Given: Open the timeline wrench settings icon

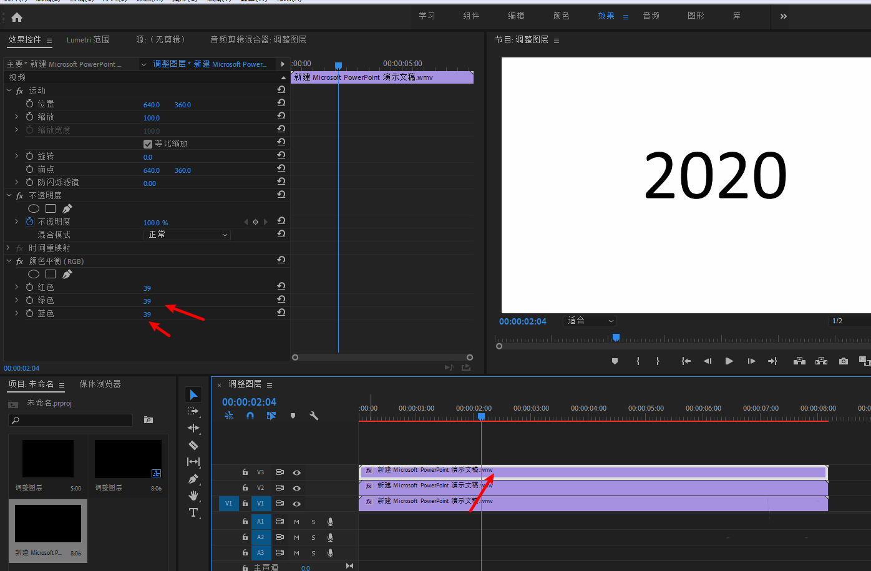Looking at the screenshot, I should (x=314, y=416).
